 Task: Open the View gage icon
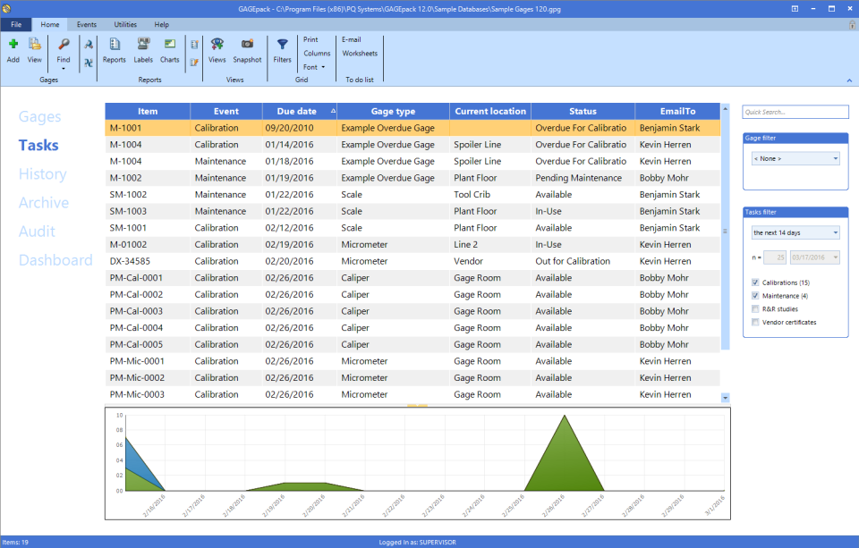[35, 45]
